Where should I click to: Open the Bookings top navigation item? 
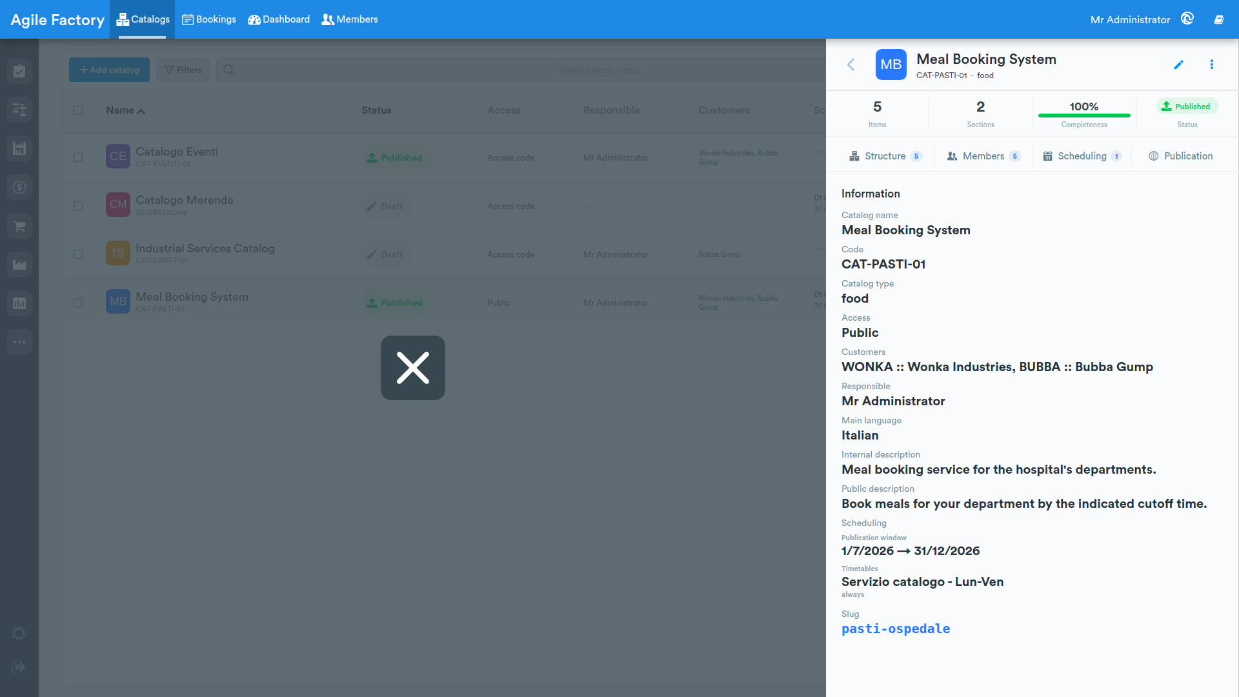(209, 19)
